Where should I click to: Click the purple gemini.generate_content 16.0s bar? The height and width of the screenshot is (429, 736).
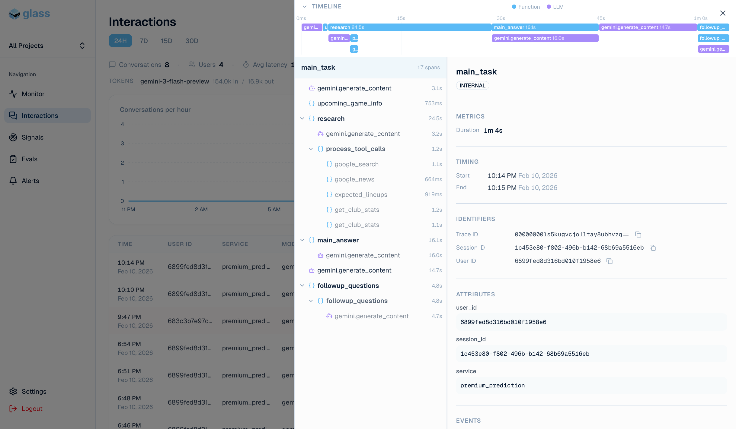click(x=545, y=38)
